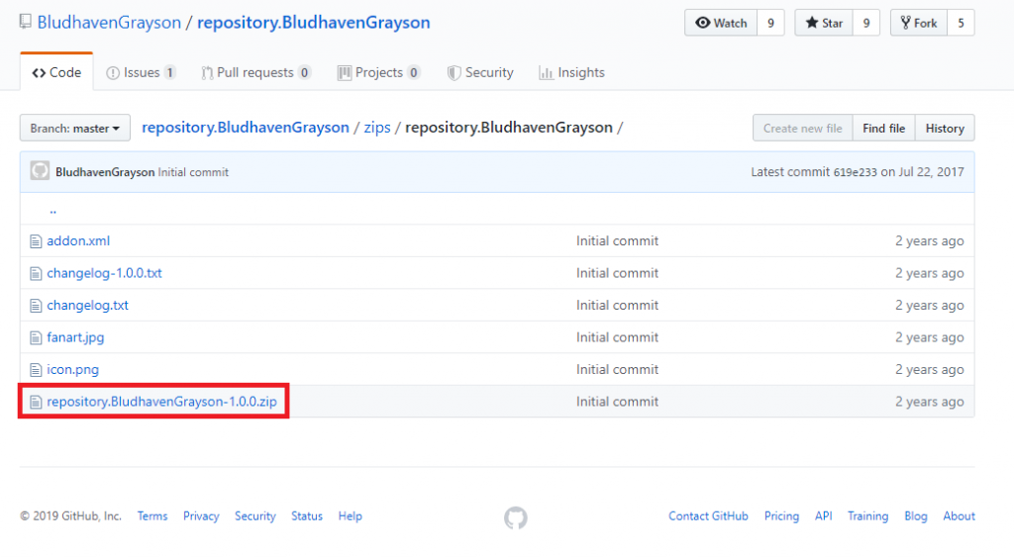Open changelog.txt
Image resolution: width=1014 pixels, height=557 pixels.
pyautogui.click(x=87, y=305)
